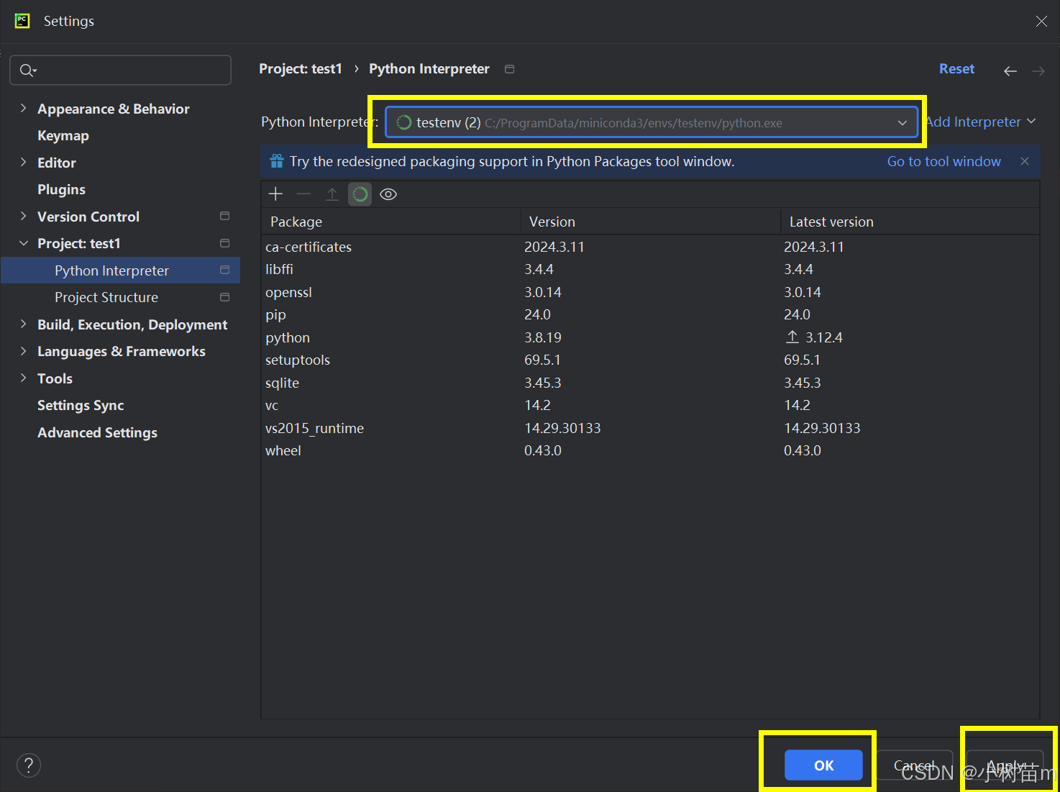The height and width of the screenshot is (792, 1060).
Task: Select the ca-certificates package row
Action: (650, 247)
